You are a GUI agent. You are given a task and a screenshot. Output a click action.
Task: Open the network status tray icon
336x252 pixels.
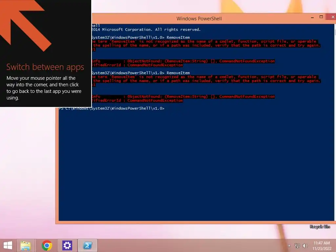[x=297, y=246]
